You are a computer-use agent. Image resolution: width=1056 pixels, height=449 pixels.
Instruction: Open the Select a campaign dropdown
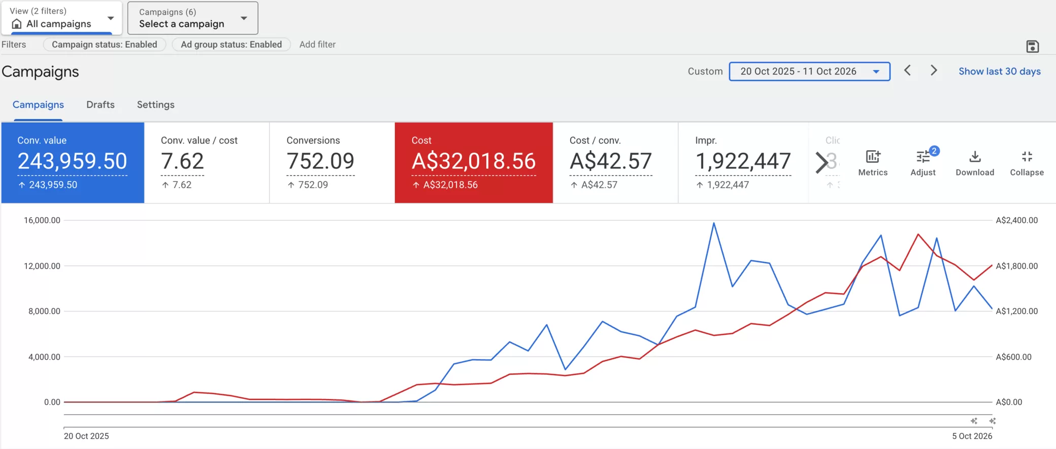[192, 18]
